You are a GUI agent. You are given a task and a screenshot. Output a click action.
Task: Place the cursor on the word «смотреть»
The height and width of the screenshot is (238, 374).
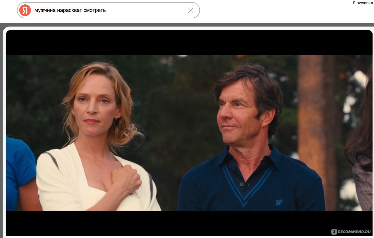96,10
